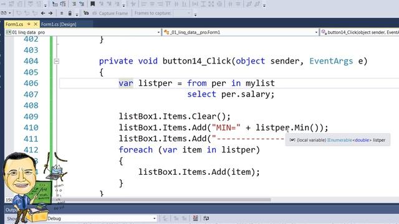
Task: Click the dashed string on line 411
Action: point(248,139)
